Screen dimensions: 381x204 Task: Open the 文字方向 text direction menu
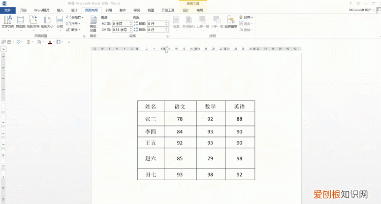click(x=8, y=23)
